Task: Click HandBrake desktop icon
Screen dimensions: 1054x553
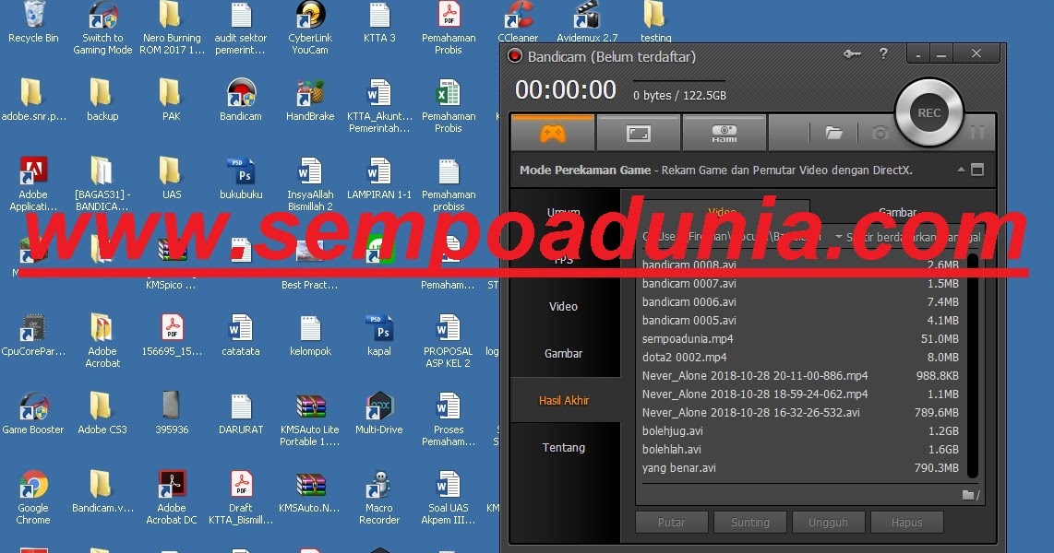Action: point(310,100)
